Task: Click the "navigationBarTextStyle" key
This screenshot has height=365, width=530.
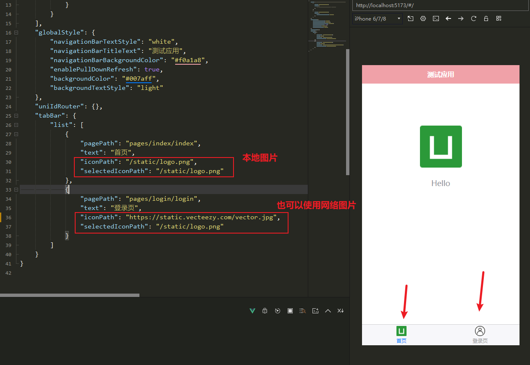Action: click(95, 42)
